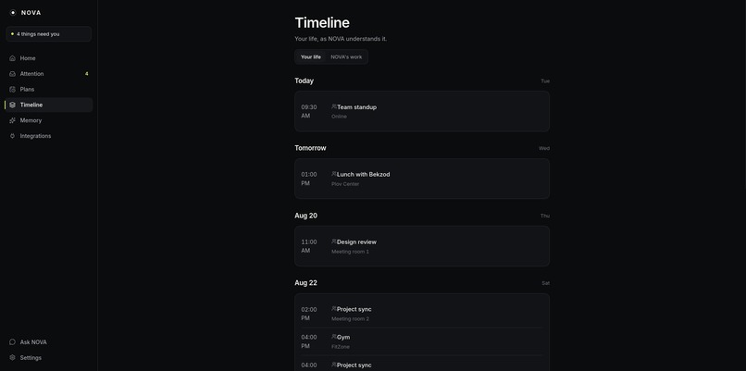Click the Aug 20 heading
Screen dimensions: 746x371
point(306,216)
